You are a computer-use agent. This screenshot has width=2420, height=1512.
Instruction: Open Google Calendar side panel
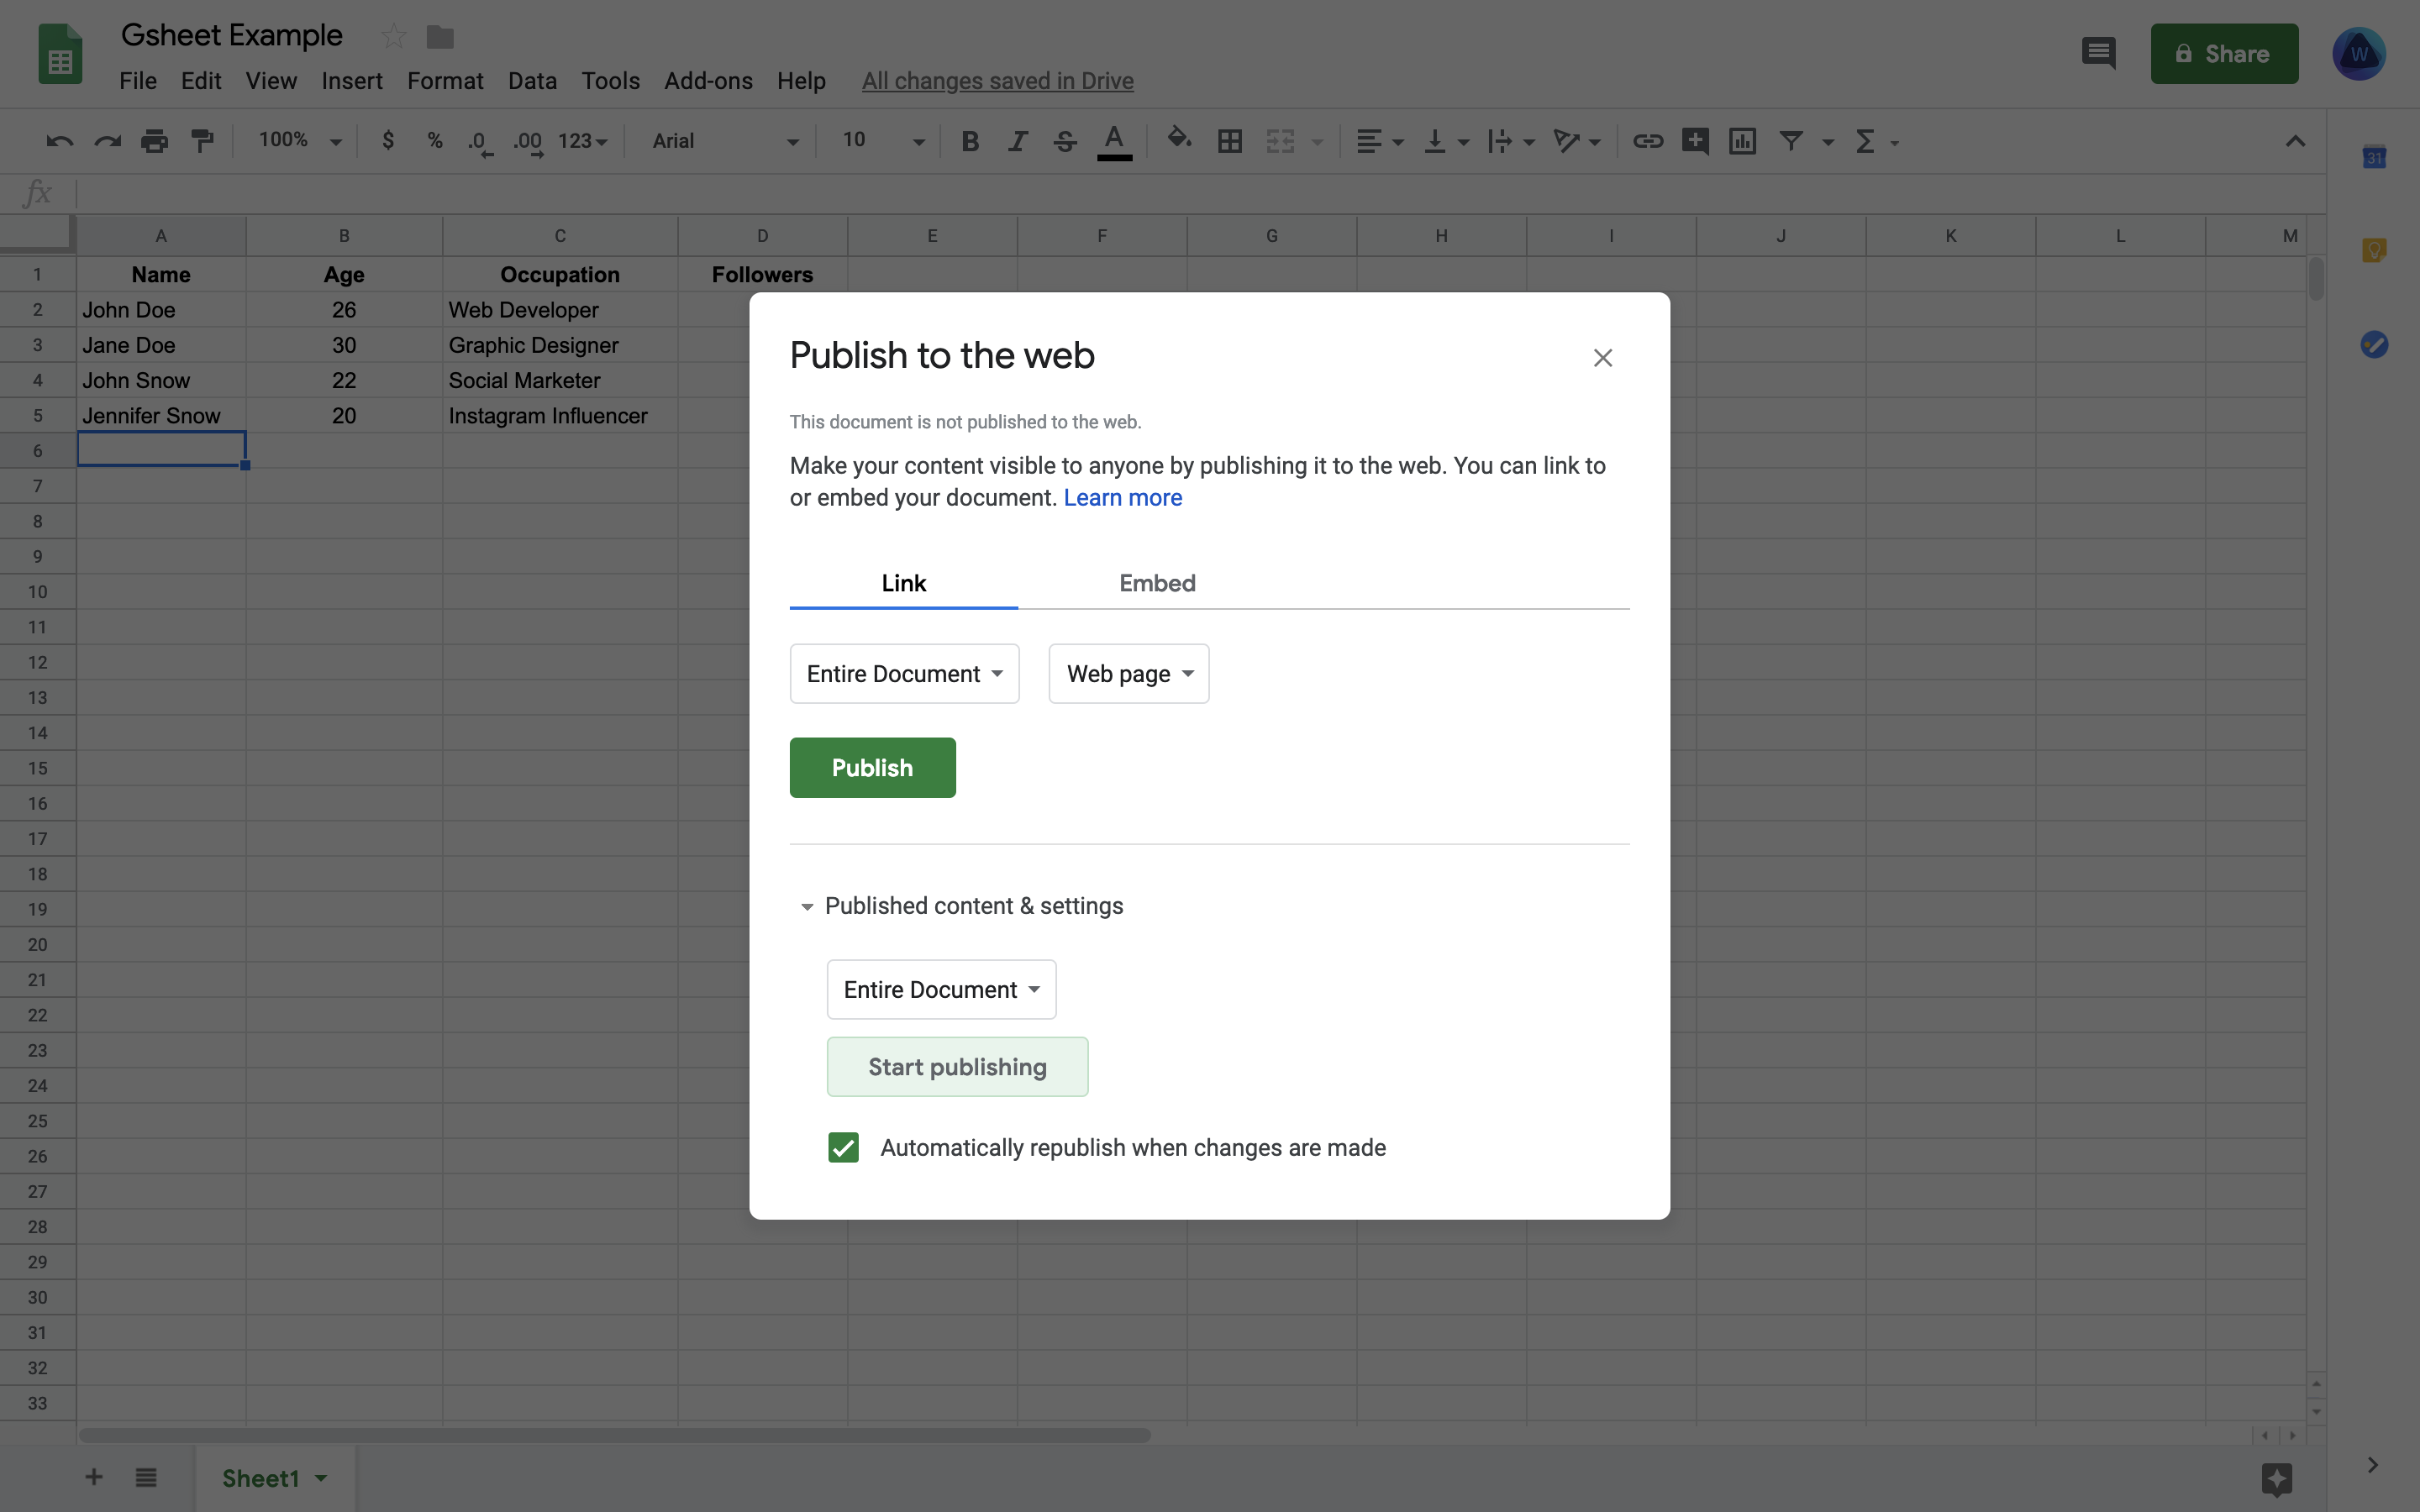tap(2374, 157)
